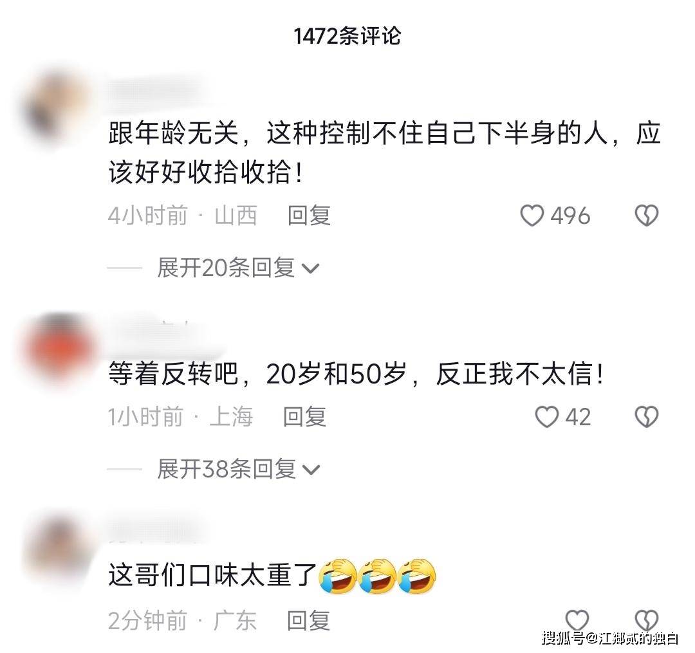Screen dimensions: 695x653
Task: Dislike the Shanxi comment with broken heart
Action: [647, 216]
